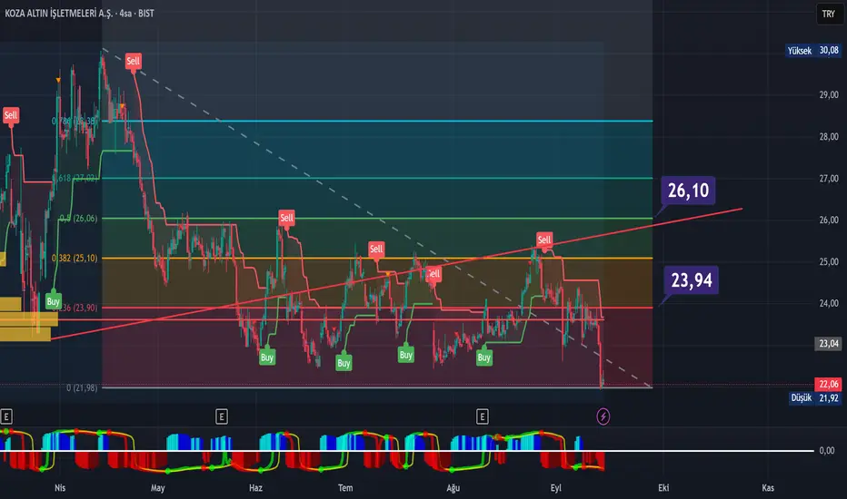The width and height of the screenshot is (847, 499).
Task: Click the Buy signal label near Nis
Action: (53, 301)
